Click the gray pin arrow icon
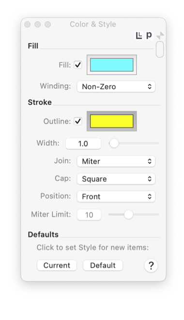184x320 pixels. tap(160, 35)
